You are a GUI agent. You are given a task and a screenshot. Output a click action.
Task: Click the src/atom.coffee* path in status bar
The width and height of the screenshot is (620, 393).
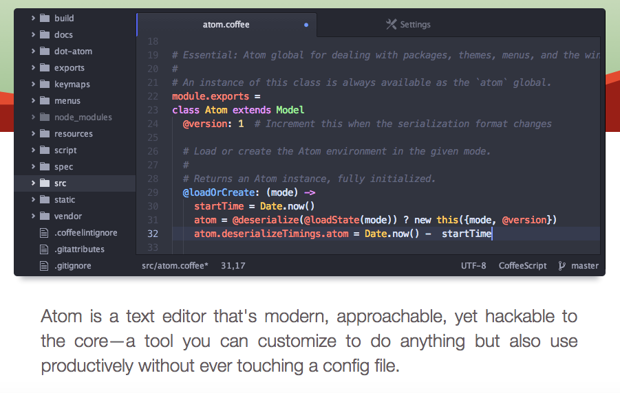tap(175, 266)
